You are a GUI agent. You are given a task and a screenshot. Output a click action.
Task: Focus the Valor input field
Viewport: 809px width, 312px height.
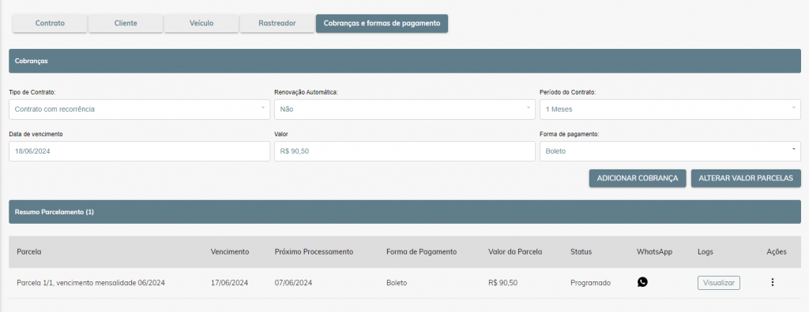[404, 150]
